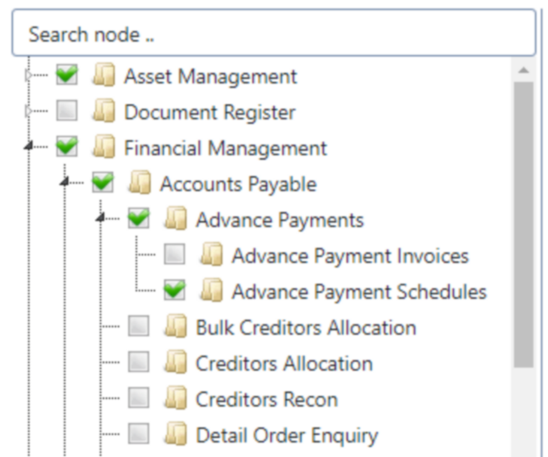
Task: Click the Bulk Creditors Allocation folder icon
Action: [175, 326]
